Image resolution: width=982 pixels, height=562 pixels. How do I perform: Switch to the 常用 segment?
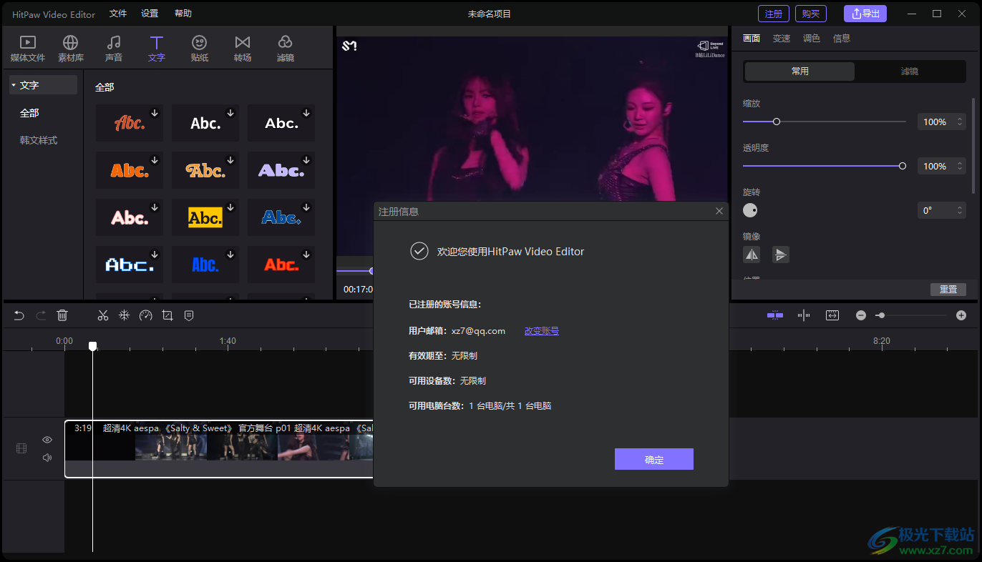pyautogui.click(x=799, y=72)
